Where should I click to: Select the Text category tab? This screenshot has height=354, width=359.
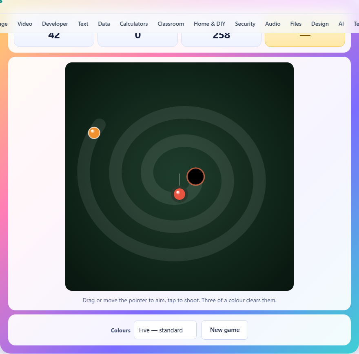tap(83, 24)
